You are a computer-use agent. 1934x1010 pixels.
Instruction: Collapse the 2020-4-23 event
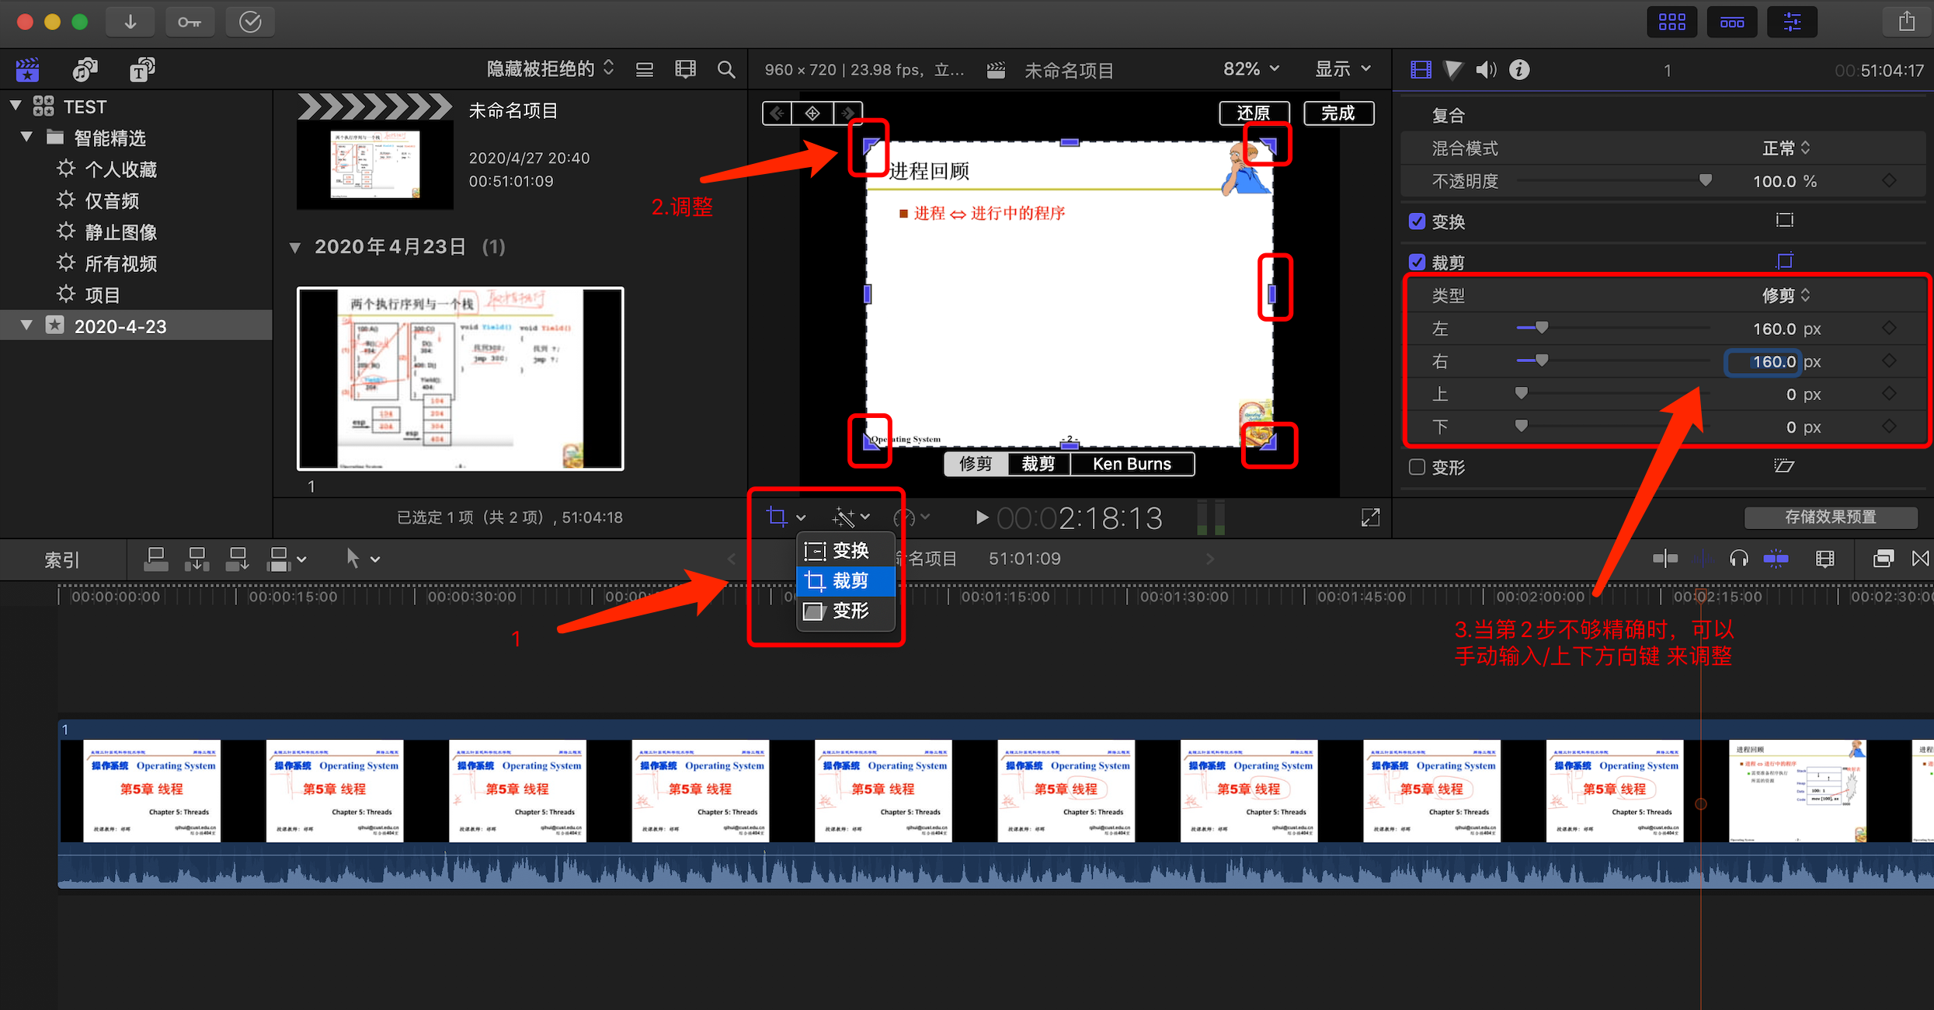(26, 326)
